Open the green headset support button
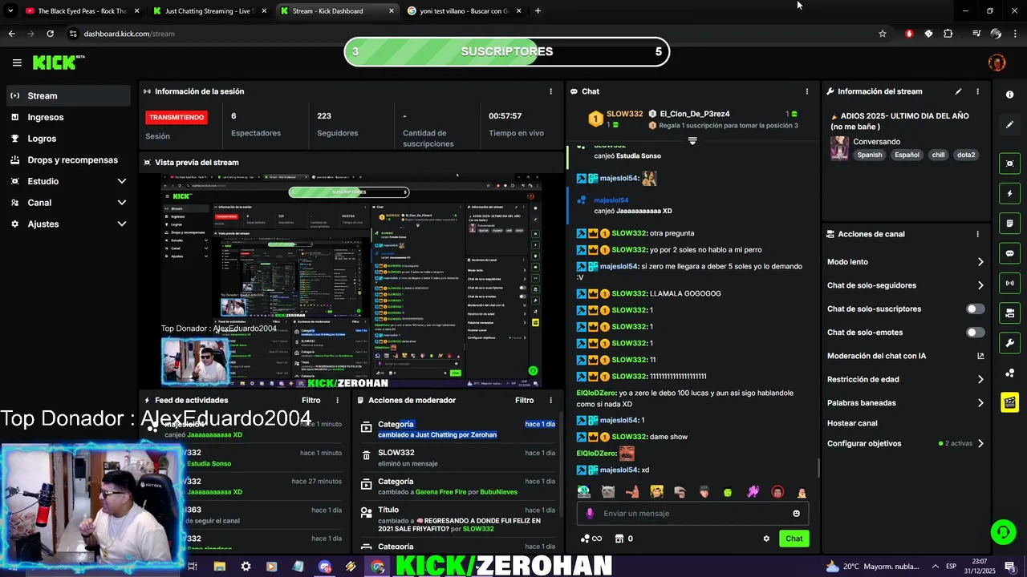This screenshot has width=1027, height=577. coord(1002,531)
